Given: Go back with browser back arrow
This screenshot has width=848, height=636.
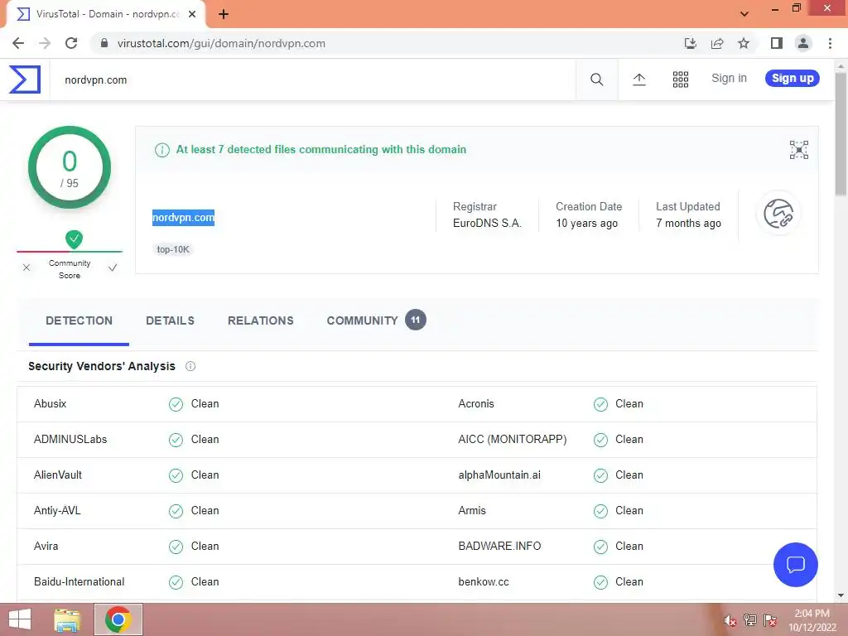Looking at the screenshot, I should pyautogui.click(x=18, y=43).
